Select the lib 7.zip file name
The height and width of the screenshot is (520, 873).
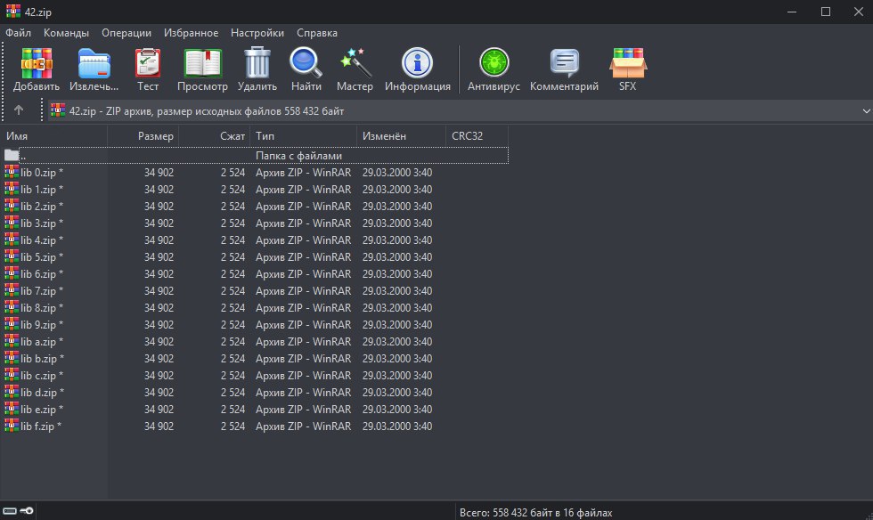[42, 290]
